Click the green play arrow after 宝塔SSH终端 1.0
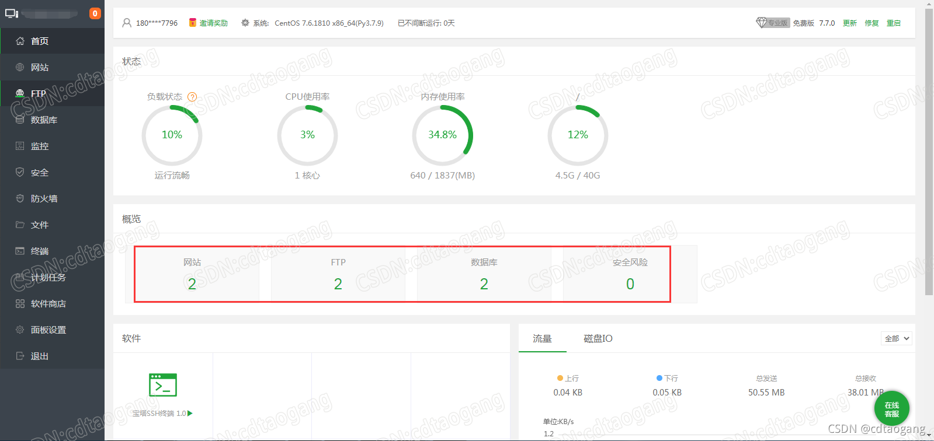This screenshot has width=934, height=441. pyautogui.click(x=190, y=413)
